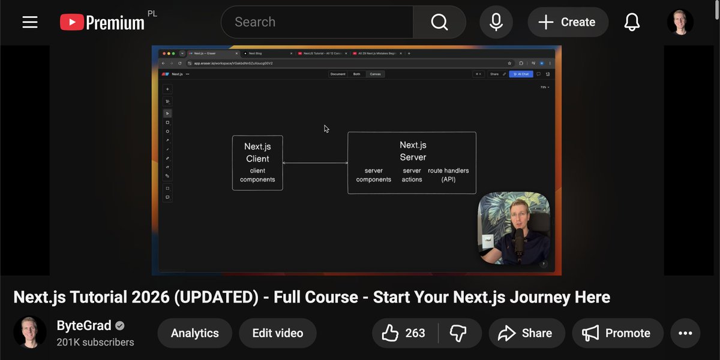Click the comments icon right of AI Chat
This screenshot has height=360, width=720.
(x=538, y=74)
